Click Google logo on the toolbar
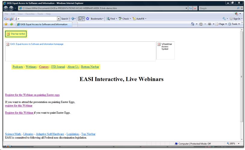The image size is (245, 150). (x=9, y=19)
